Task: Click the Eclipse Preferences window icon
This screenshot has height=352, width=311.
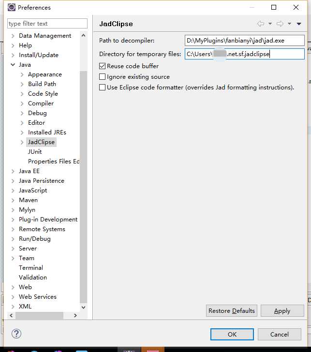Action: click(12, 7)
